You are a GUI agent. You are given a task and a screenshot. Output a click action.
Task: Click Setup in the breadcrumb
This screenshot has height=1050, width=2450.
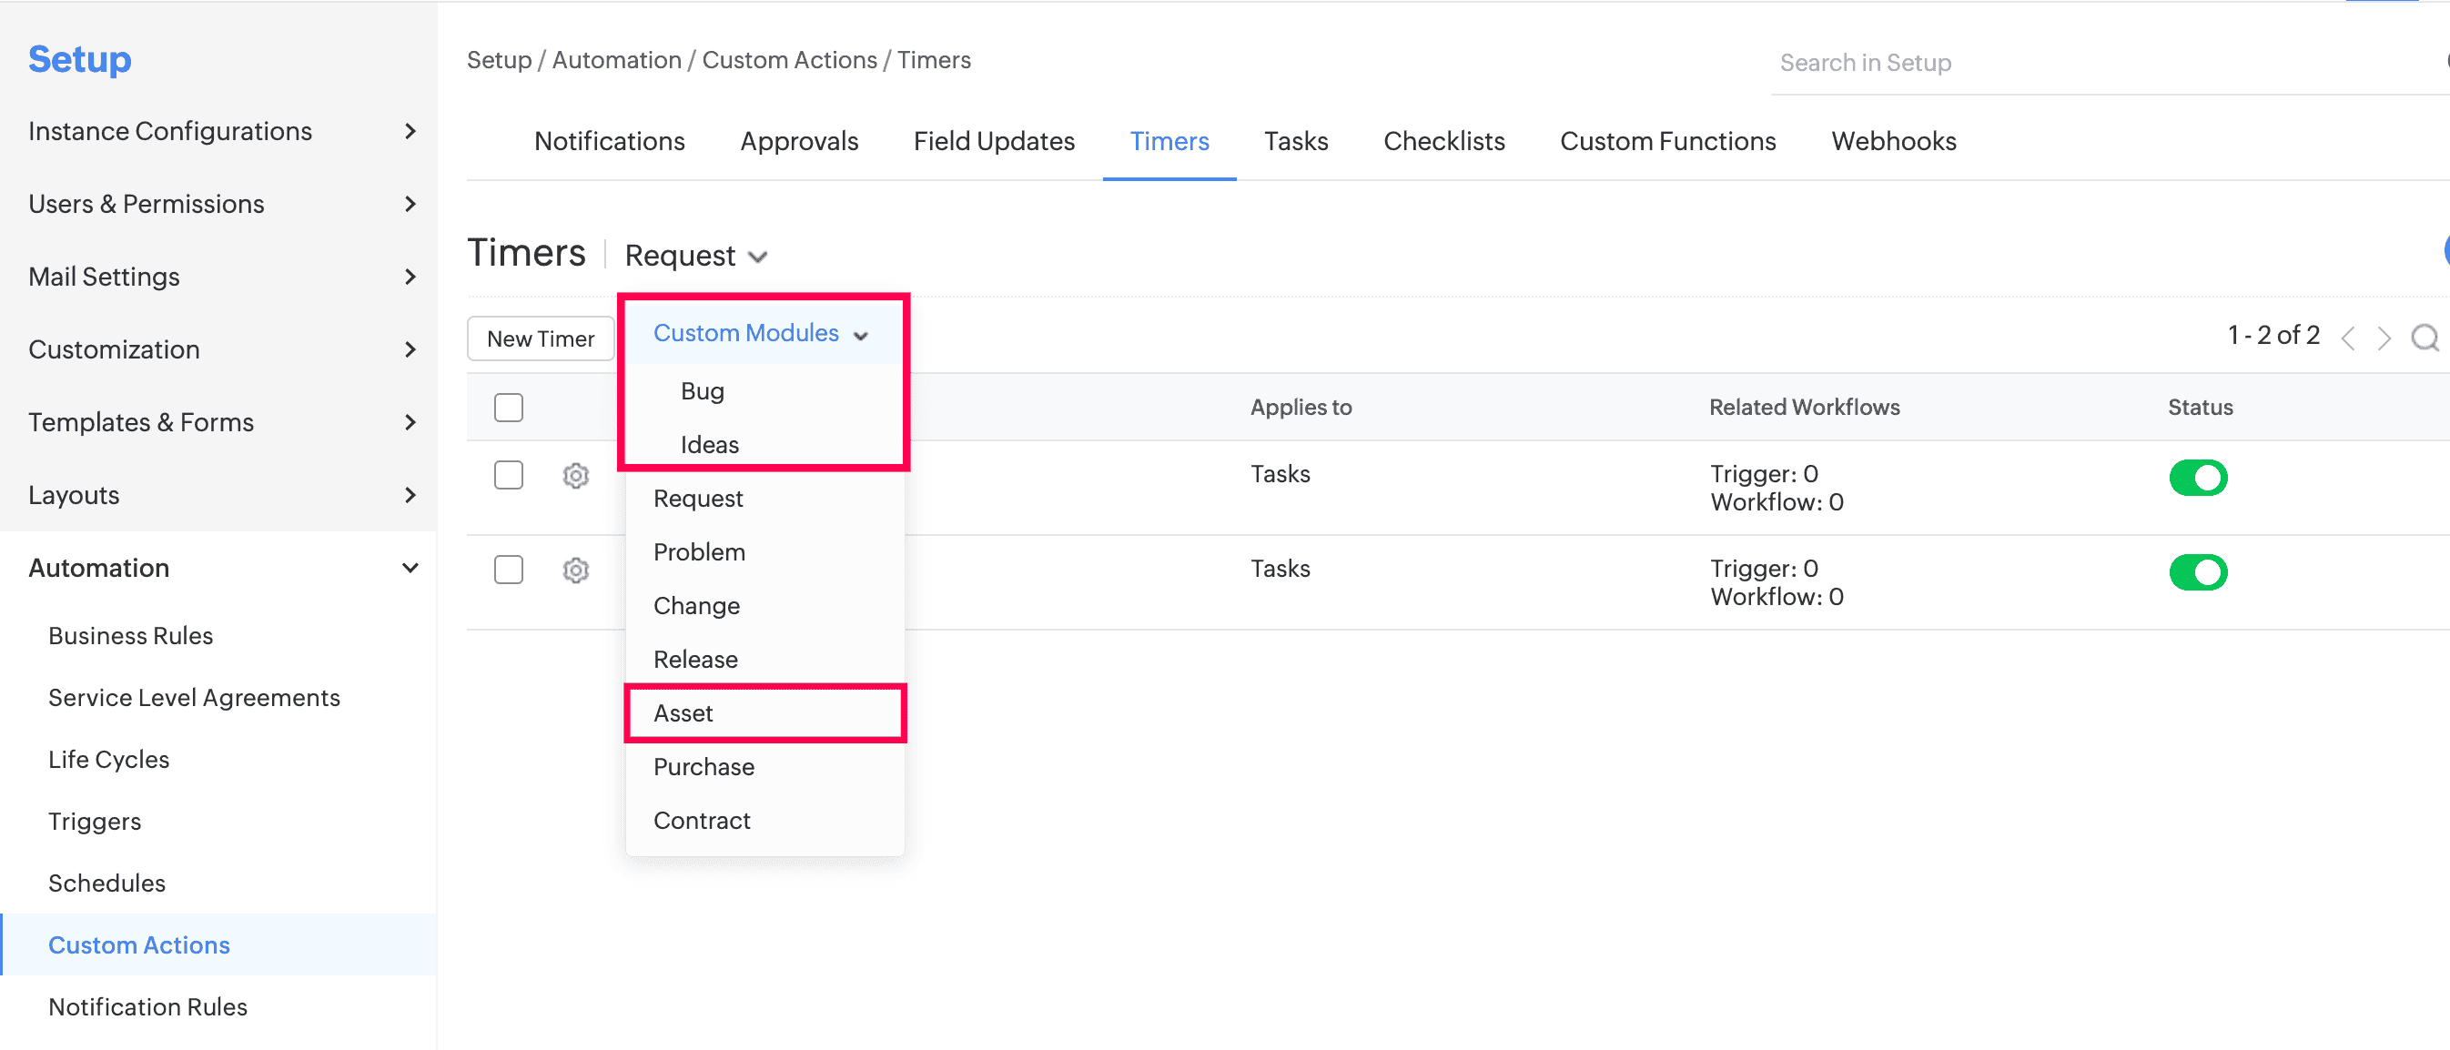(x=499, y=61)
